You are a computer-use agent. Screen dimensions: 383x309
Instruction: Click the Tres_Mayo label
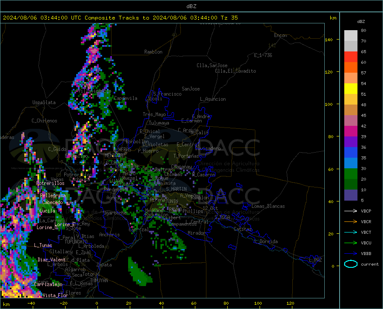coord(154,114)
